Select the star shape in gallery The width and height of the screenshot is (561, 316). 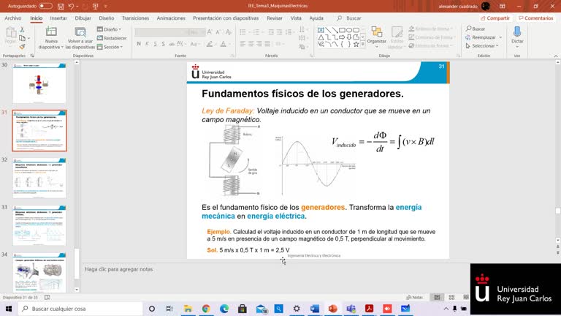click(356, 45)
